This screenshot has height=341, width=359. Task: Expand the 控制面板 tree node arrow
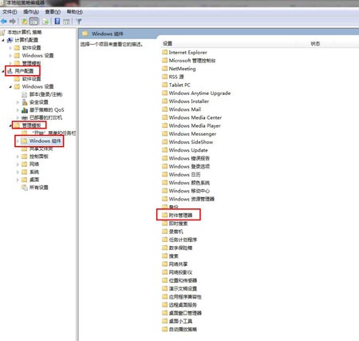coord(18,157)
